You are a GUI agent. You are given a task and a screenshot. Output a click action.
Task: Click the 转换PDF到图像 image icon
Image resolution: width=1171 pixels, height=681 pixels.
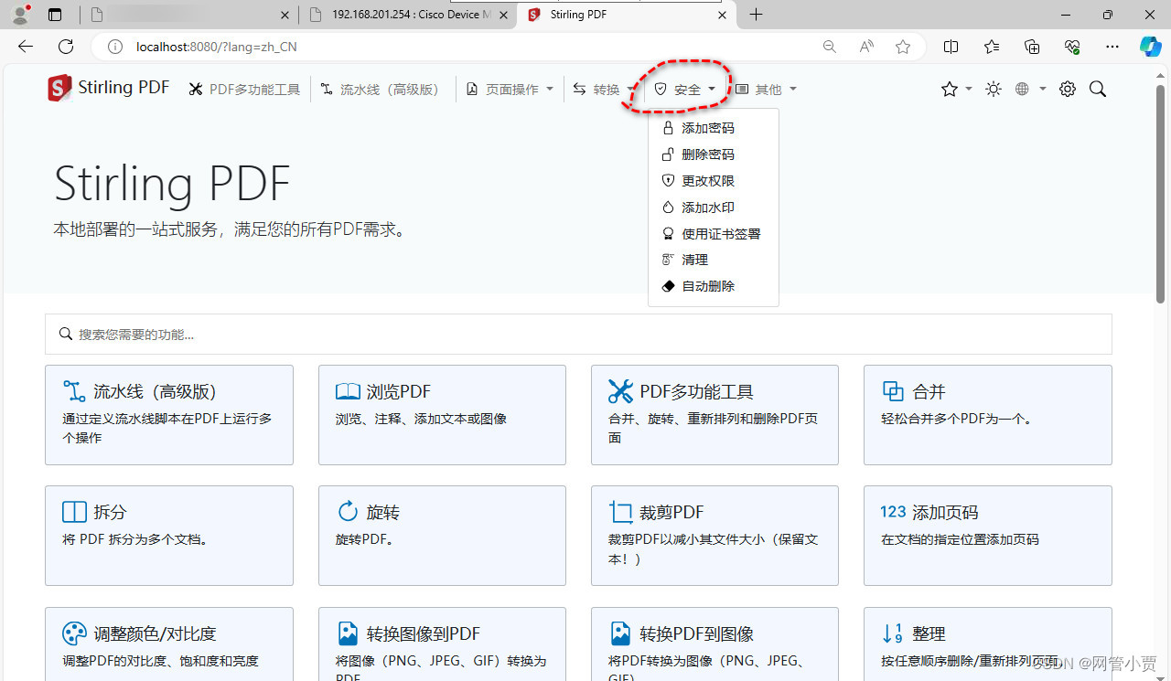[x=620, y=633]
